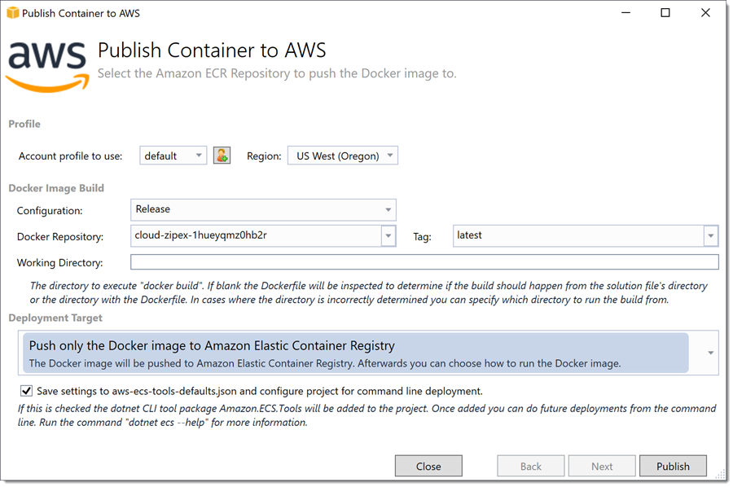
Task: Maximize the Publish Container window
Action: tap(665, 12)
